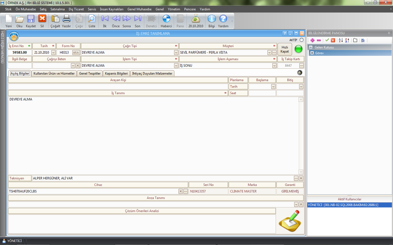Jump to last record with Son

click(138, 19)
